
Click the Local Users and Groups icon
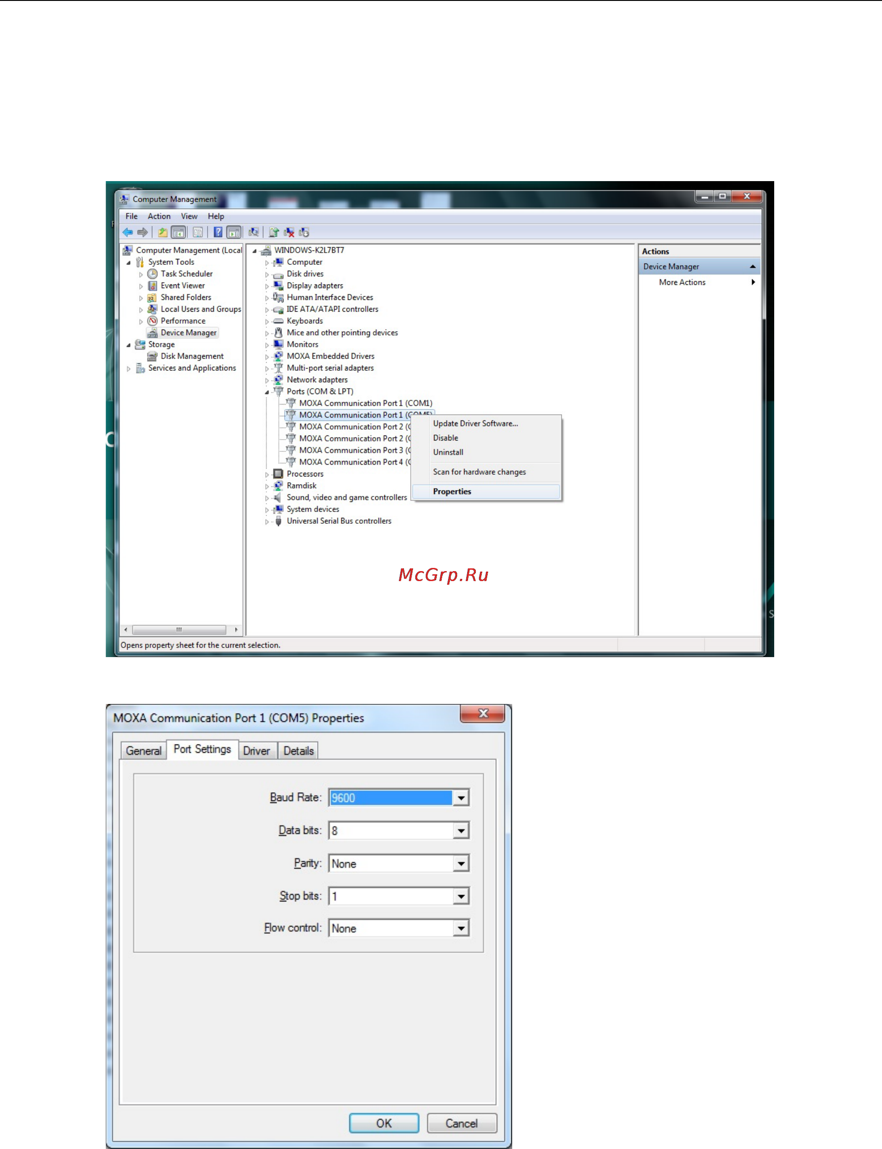[x=153, y=309]
